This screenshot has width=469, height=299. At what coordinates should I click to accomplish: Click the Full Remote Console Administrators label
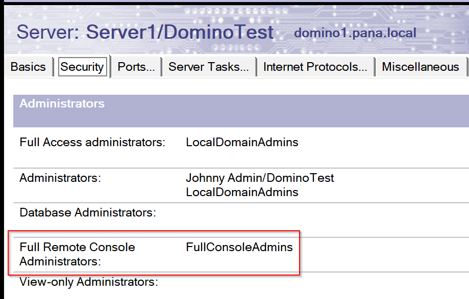77,254
